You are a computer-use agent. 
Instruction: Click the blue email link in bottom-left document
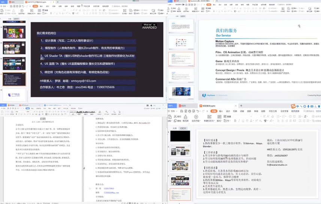tap(111, 193)
